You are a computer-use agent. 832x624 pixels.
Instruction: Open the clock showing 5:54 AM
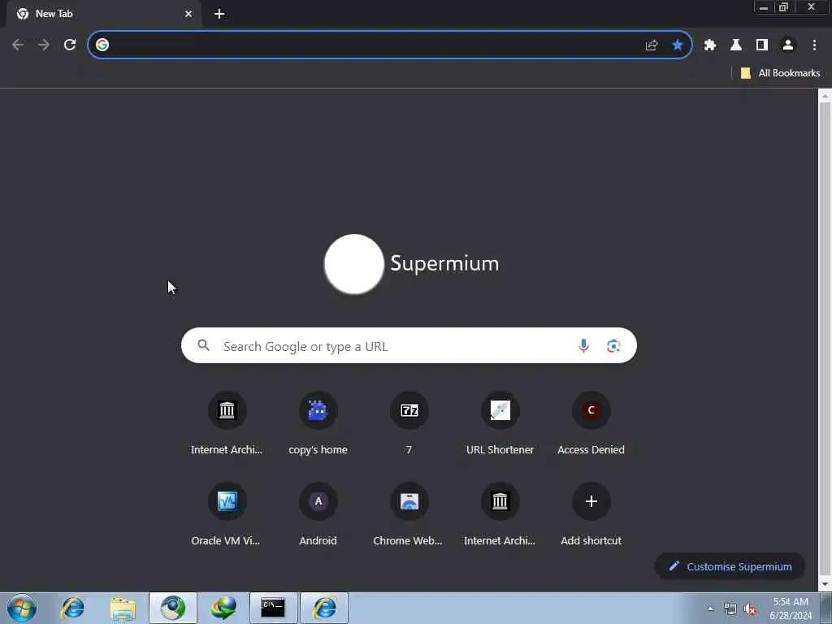point(791,609)
